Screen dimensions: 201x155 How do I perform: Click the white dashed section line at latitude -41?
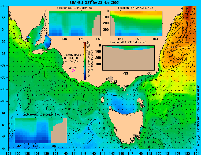tap(96, 113)
